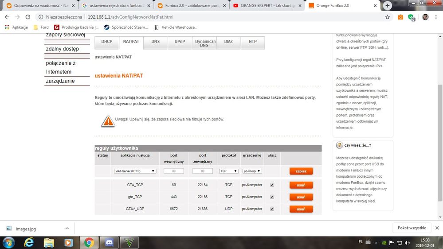Open the DMZ settings tab
Viewport: 443px width, 249px height.
point(228,42)
